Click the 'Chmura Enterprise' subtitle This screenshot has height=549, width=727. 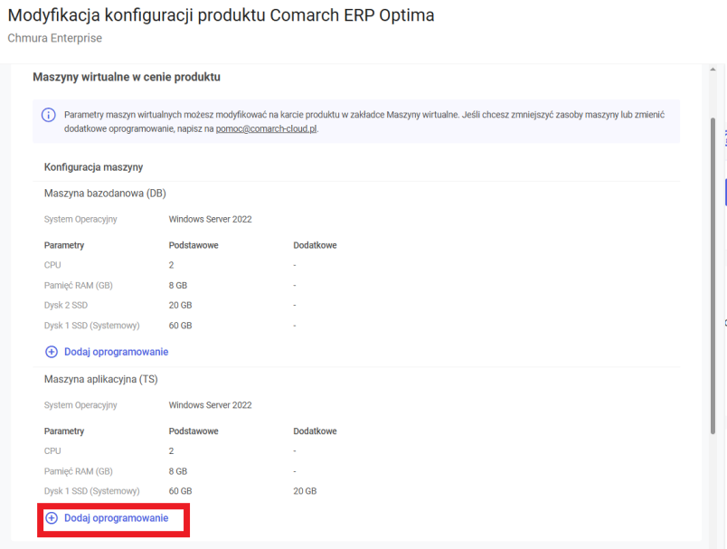pyautogui.click(x=55, y=38)
